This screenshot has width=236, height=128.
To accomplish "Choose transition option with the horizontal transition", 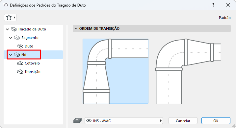I will tap(188, 71).
